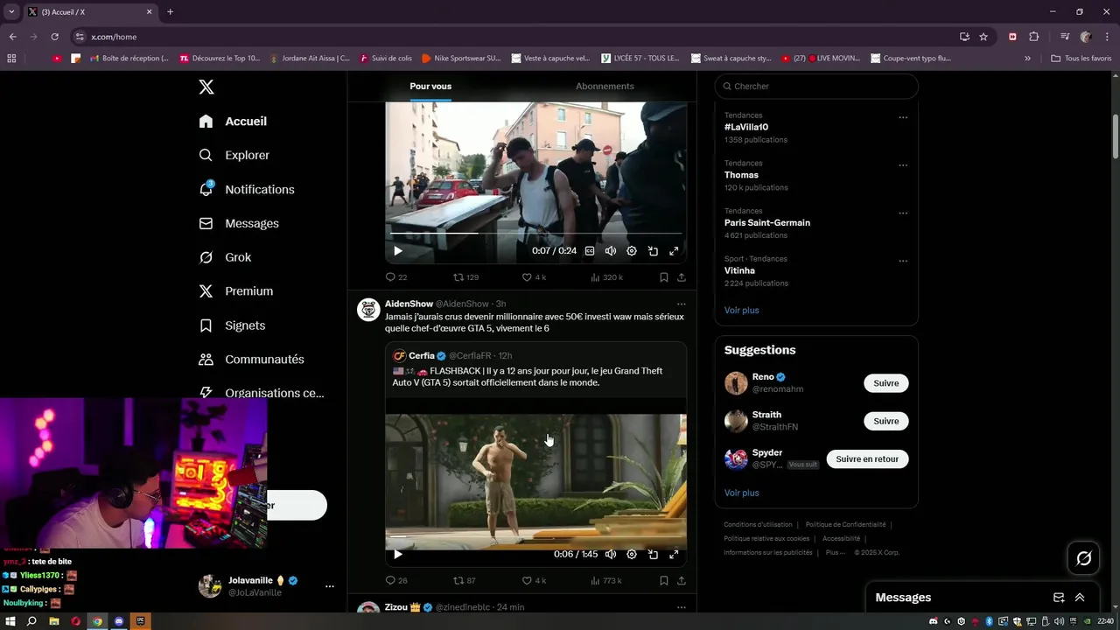Open Jolavanille account menu dots
This screenshot has width=1120, height=630.
point(330,586)
